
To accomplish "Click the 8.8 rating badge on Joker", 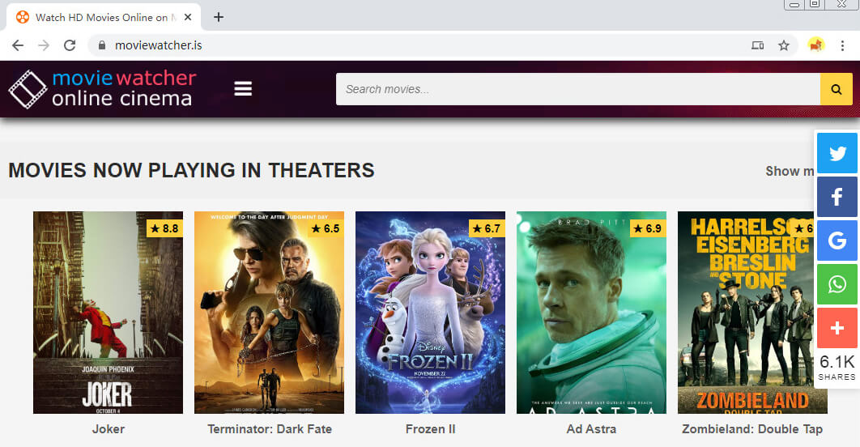I will click(164, 228).
